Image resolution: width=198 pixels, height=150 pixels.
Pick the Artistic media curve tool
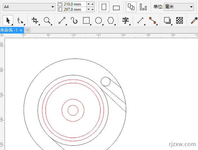click(74, 21)
